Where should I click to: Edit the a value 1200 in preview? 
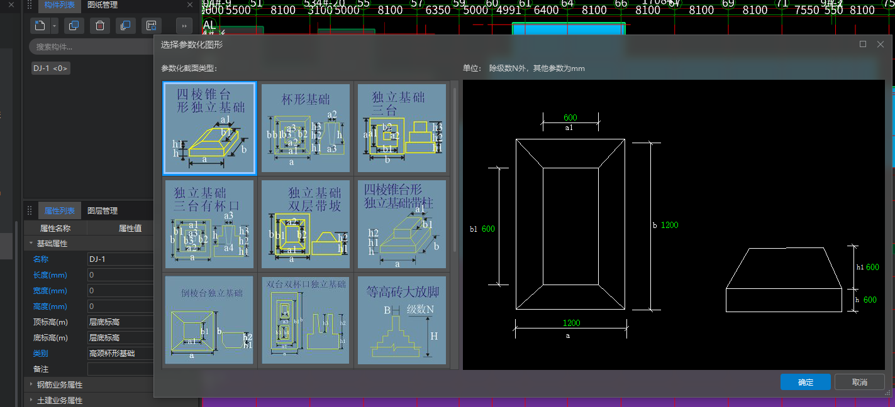point(571,323)
